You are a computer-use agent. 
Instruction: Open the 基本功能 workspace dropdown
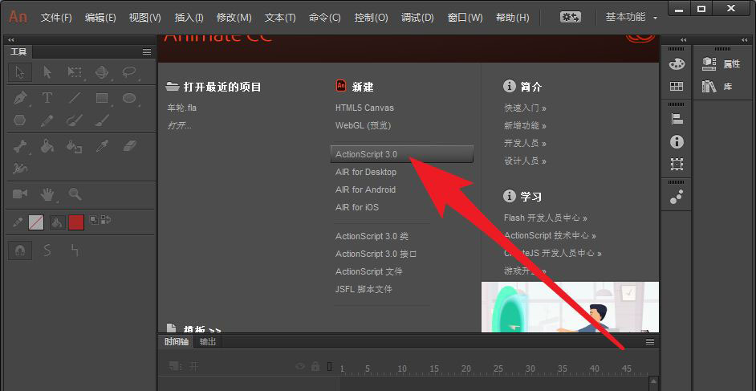631,18
